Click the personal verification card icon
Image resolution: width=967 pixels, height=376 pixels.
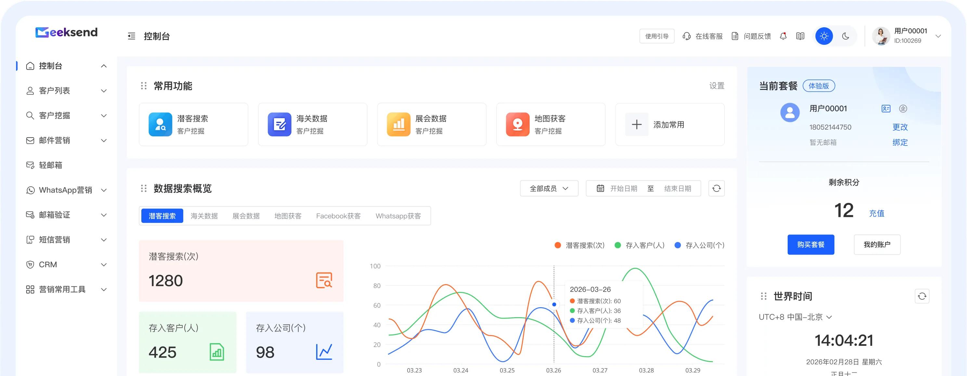886,108
